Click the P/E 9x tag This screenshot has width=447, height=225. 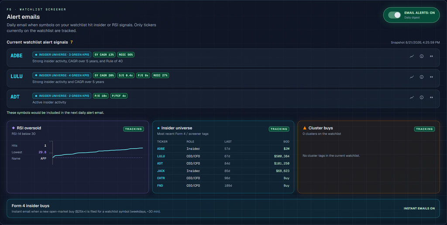click(143, 75)
